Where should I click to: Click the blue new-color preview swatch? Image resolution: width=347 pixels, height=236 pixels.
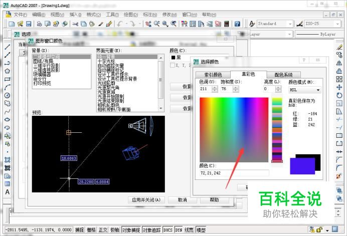(302, 166)
